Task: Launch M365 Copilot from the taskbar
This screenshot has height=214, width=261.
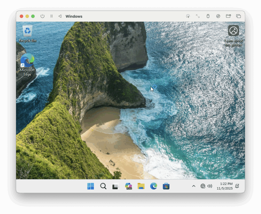Action: click(x=128, y=186)
